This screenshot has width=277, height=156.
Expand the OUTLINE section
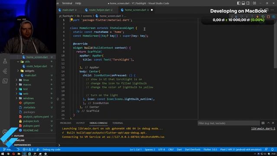coord(19,136)
